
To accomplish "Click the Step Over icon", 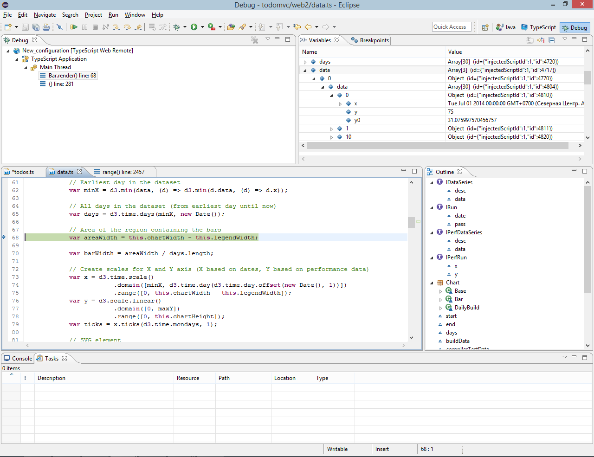I will click(x=127, y=27).
